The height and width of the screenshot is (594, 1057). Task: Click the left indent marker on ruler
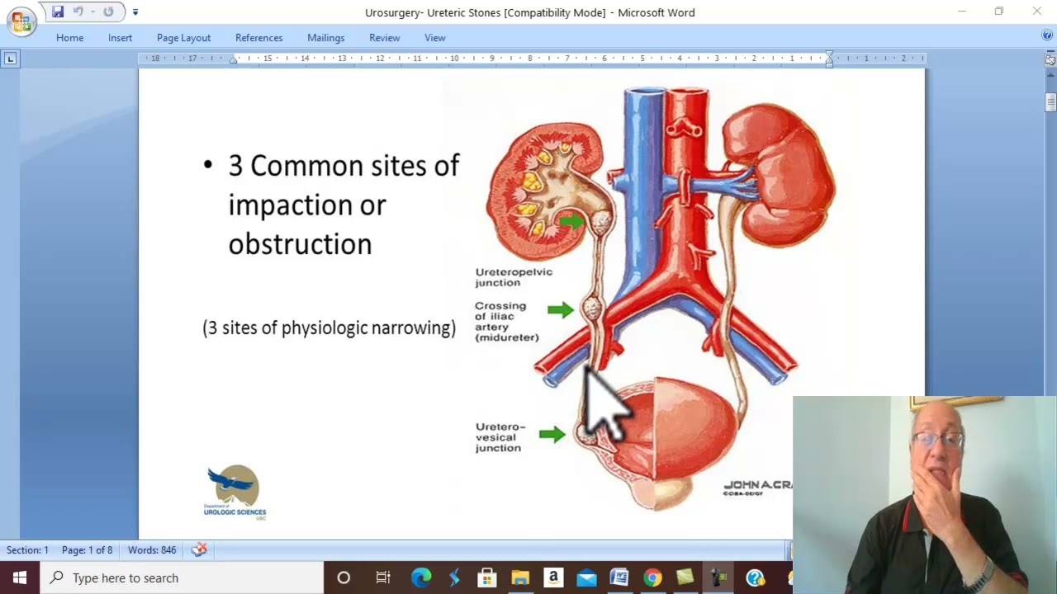(234, 59)
